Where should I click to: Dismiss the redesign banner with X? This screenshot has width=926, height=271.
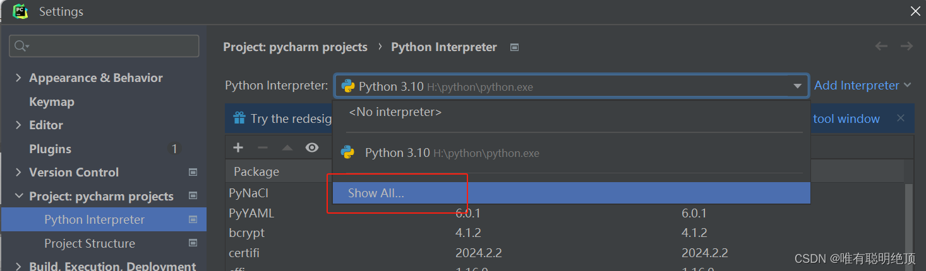pos(901,118)
